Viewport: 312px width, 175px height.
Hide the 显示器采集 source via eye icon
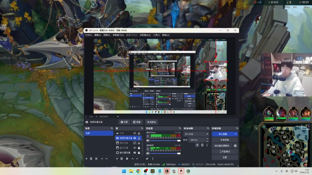(135, 152)
